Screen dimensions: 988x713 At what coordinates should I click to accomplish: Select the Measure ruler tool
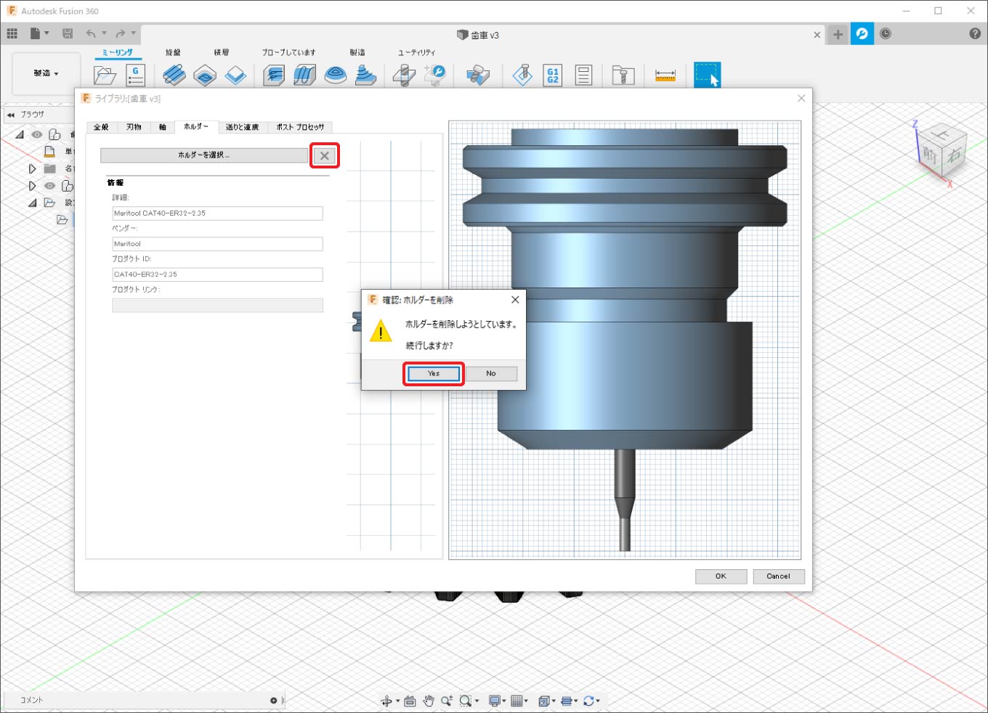[x=665, y=75]
